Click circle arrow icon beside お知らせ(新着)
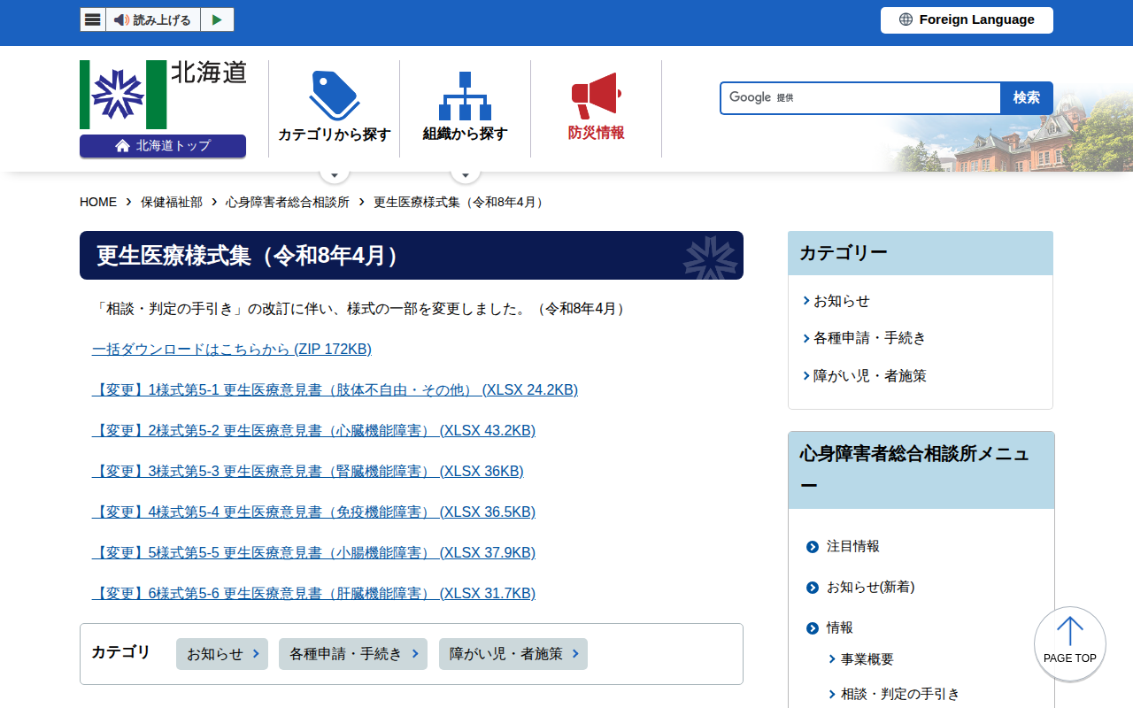 (813, 588)
